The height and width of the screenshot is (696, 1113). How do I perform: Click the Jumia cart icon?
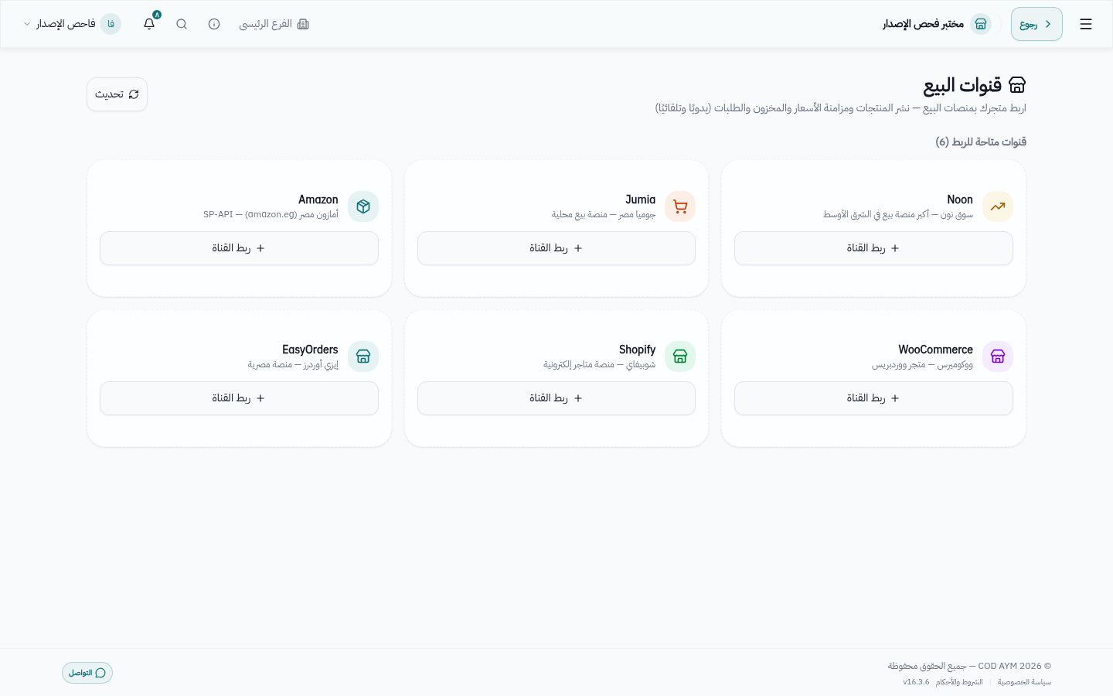pos(680,206)
